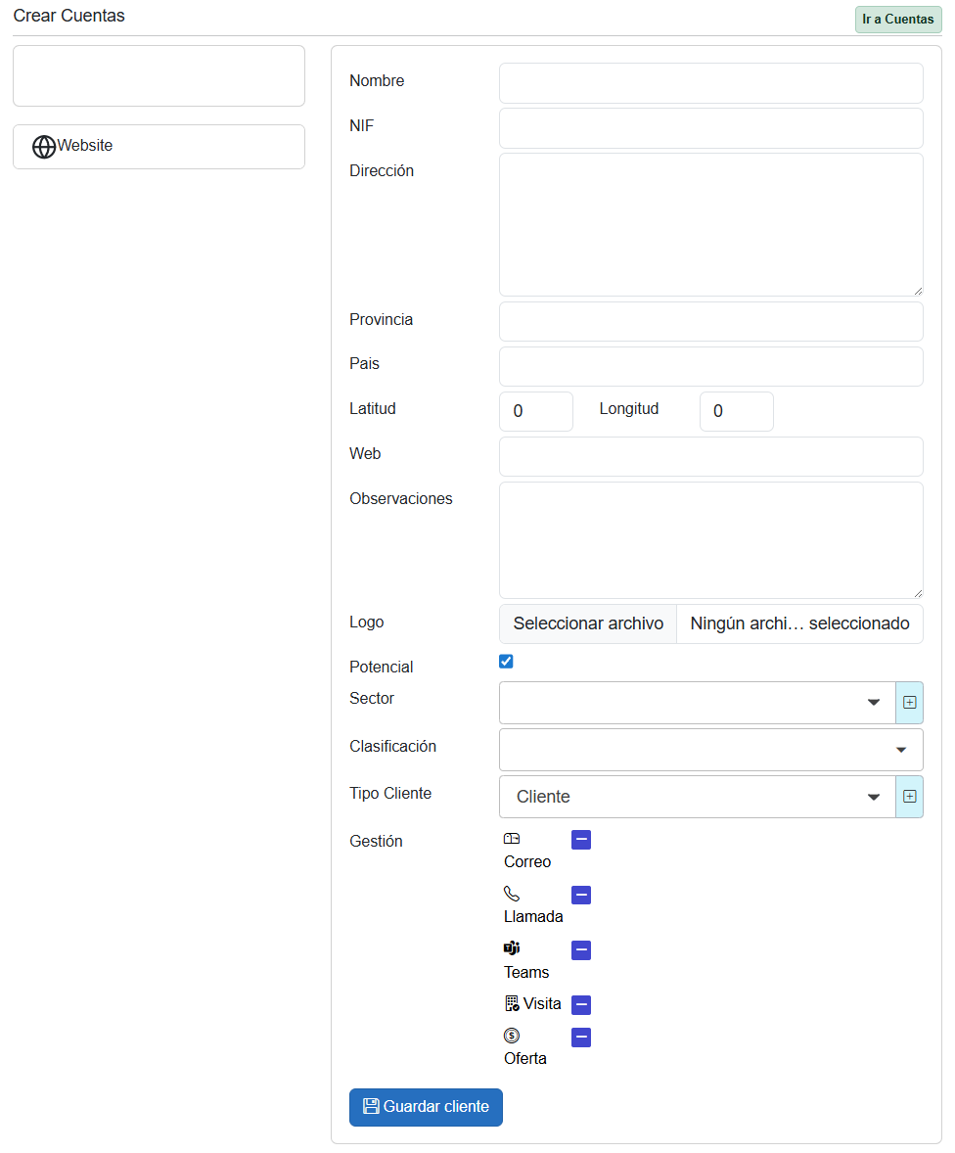The height and width of the screenshot is (1153, 955).
Task: Click the Visita building icon
Action: (x=512, y=1003)
